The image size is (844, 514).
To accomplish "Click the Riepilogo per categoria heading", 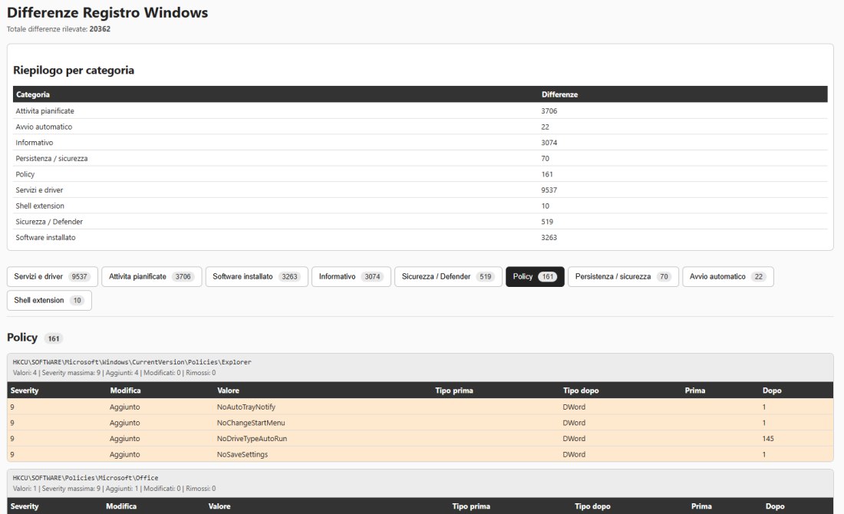I will (74, 70).
